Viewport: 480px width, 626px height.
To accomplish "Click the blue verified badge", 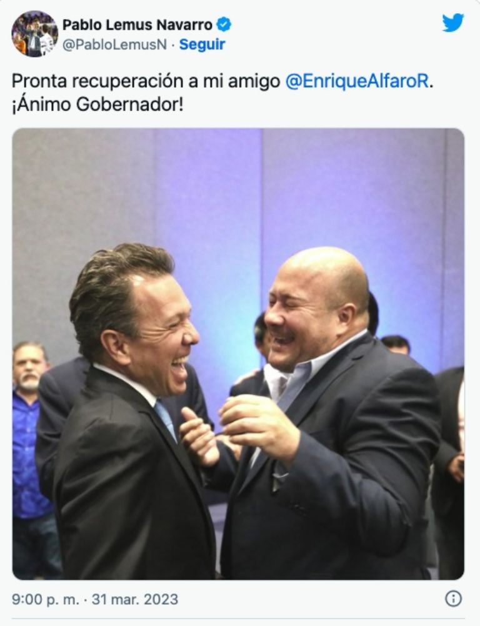I will pos(224,25).
